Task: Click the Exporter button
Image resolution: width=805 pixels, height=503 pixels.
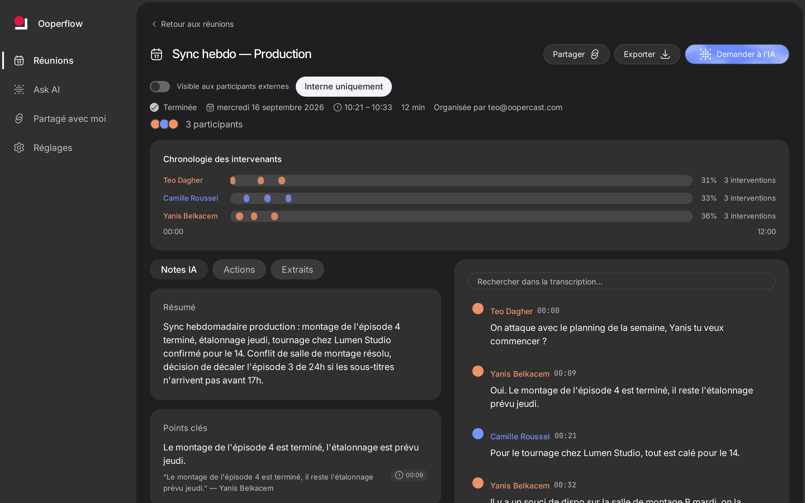Action: point(647,54)
